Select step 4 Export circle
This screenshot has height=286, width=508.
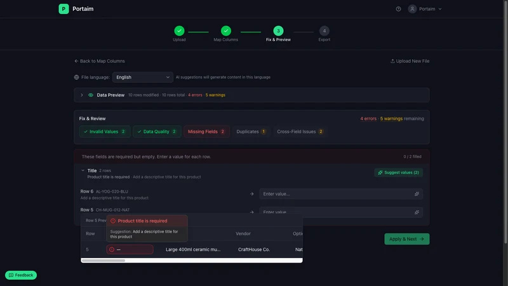click(324, 31)
